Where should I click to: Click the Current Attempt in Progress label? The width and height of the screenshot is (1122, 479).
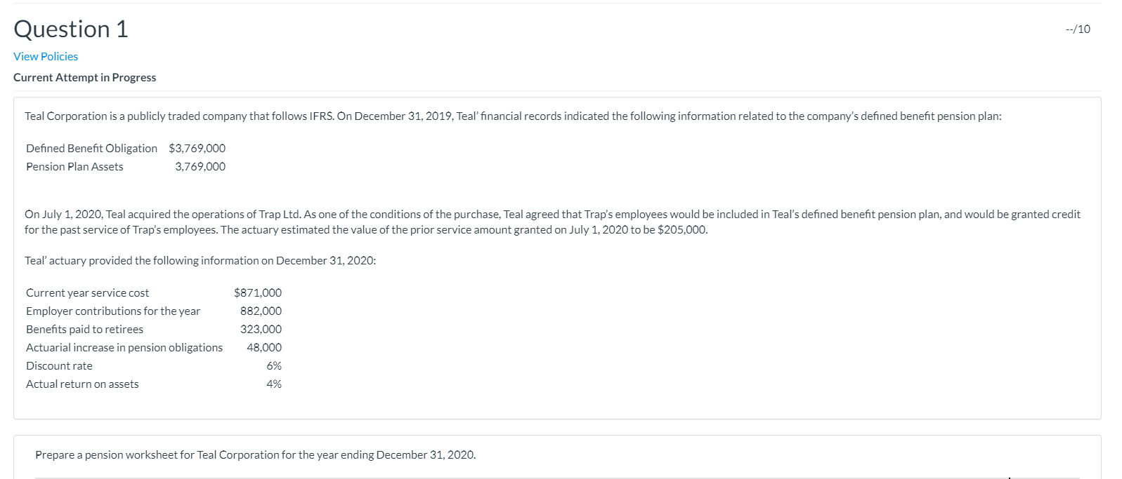click(84, 77)
